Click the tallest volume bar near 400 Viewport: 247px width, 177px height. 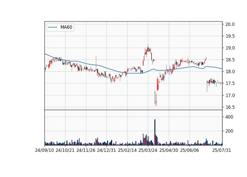[x=155, y=132]
